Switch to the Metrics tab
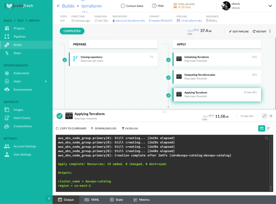Screen dimensions: 276x204 [x=142, y=200]
